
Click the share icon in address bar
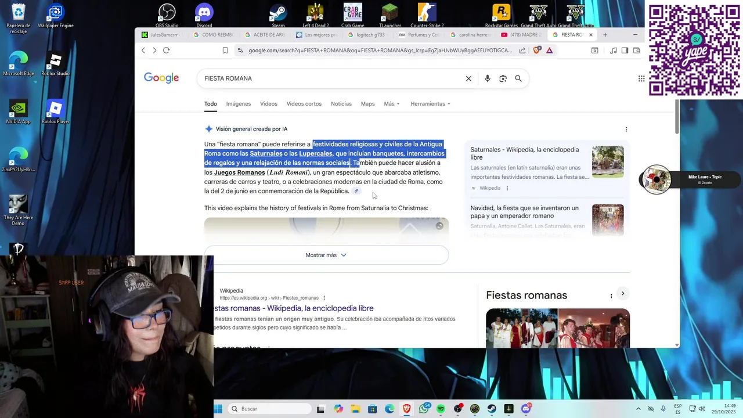pyautogui.click(x=522, y=51)
